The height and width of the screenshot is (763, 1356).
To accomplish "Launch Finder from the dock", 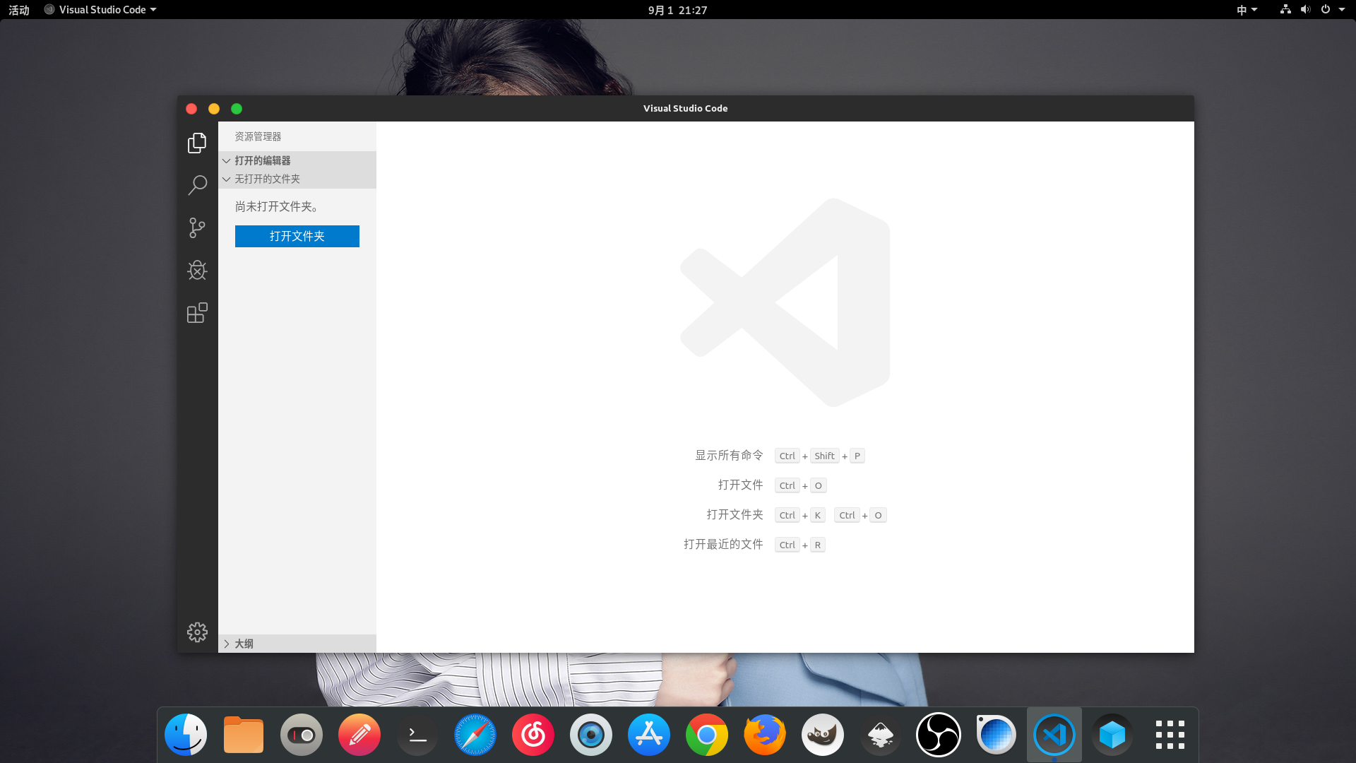I will 186,735.
